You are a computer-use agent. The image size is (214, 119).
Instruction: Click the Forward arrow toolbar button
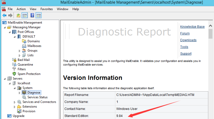click(x=10, y=15)
